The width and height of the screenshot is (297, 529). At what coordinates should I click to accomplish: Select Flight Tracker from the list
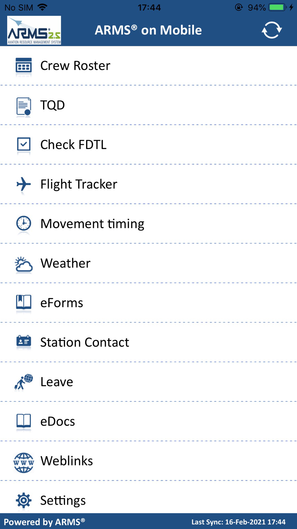point(79,184)
